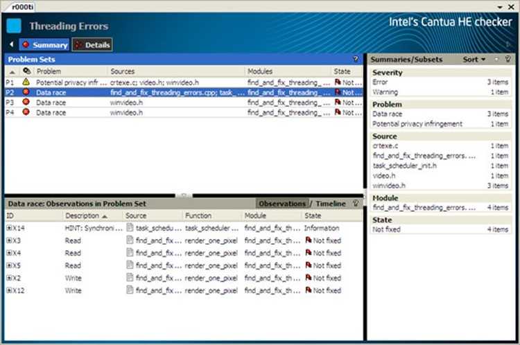
Task: Click 'HINT: Synchroni' description in row X14
Action: coord(94,228)
